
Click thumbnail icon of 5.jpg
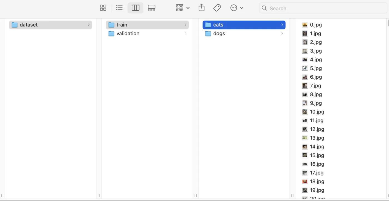[305, 68]
